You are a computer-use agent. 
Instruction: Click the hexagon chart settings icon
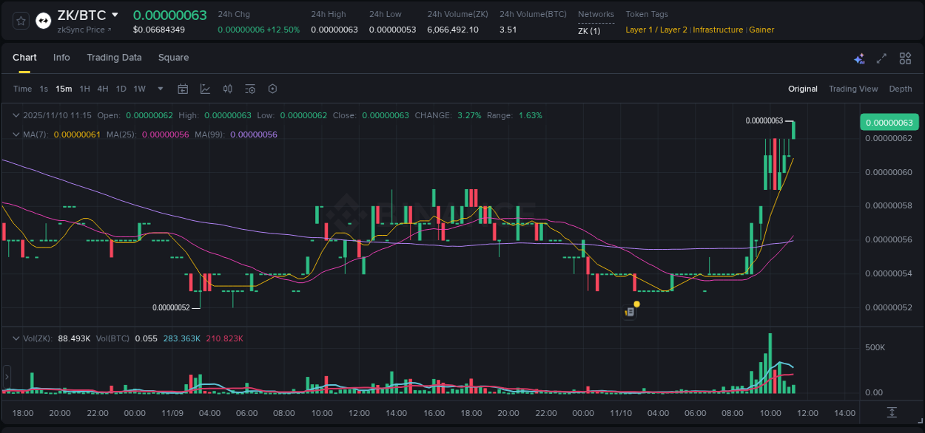(x=272, y=89)
